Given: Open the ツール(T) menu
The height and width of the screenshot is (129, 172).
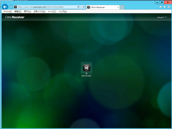Looking at the screenshot, I should pos(52,11).
